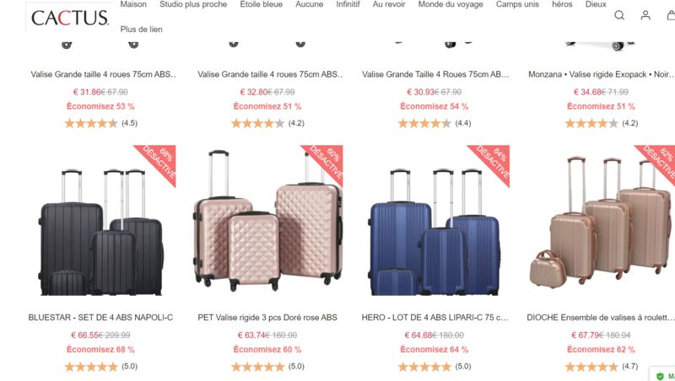Viewport: 675px width, 381px height.
Task: Click the 68% DÉSACTIVÉ ribbon badge
Action: (x=159, y=163)
